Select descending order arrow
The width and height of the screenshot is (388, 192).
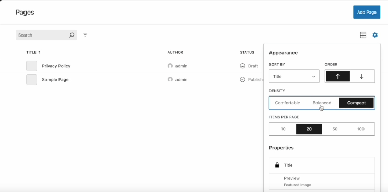[x=362, y=76]
